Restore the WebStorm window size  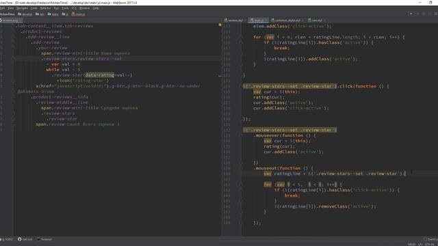(x=430, y=3)
